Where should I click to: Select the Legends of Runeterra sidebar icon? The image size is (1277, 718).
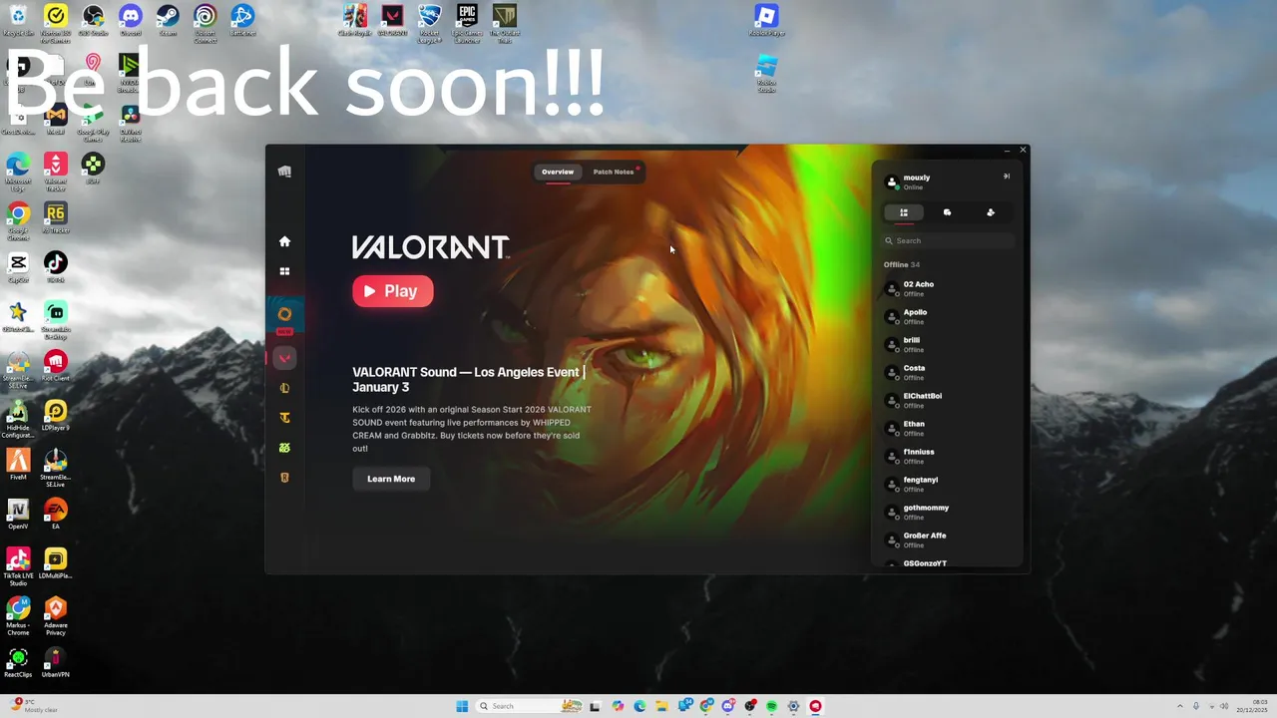pos(284,478)
